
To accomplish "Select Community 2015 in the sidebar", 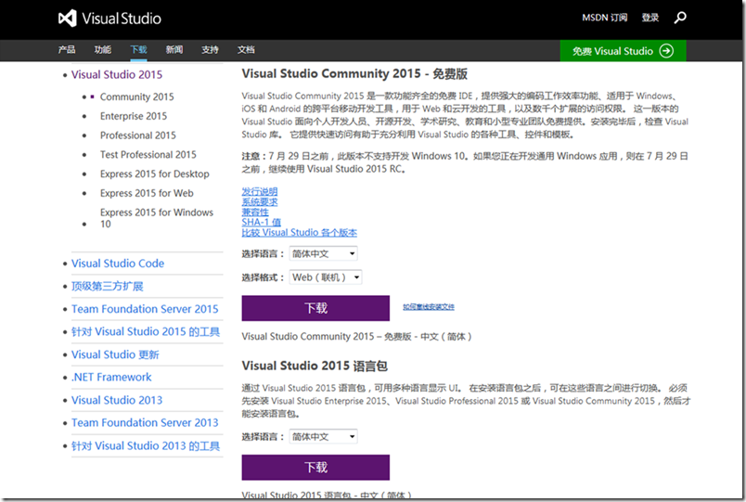I will pyautogui.click(x=137, y=97).
